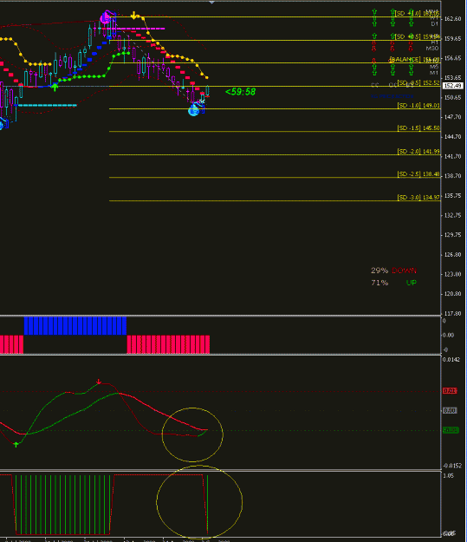Click the cyan circle marker at the price low
467x542 pixels.
[x=194, y=111]
